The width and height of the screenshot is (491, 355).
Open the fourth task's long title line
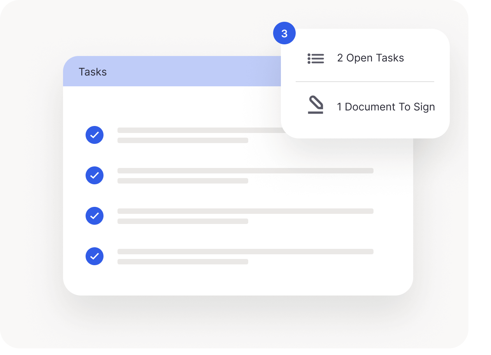point(245,252)
